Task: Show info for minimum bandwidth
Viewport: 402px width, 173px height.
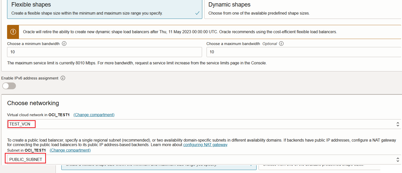Action: tap(64, 44)
